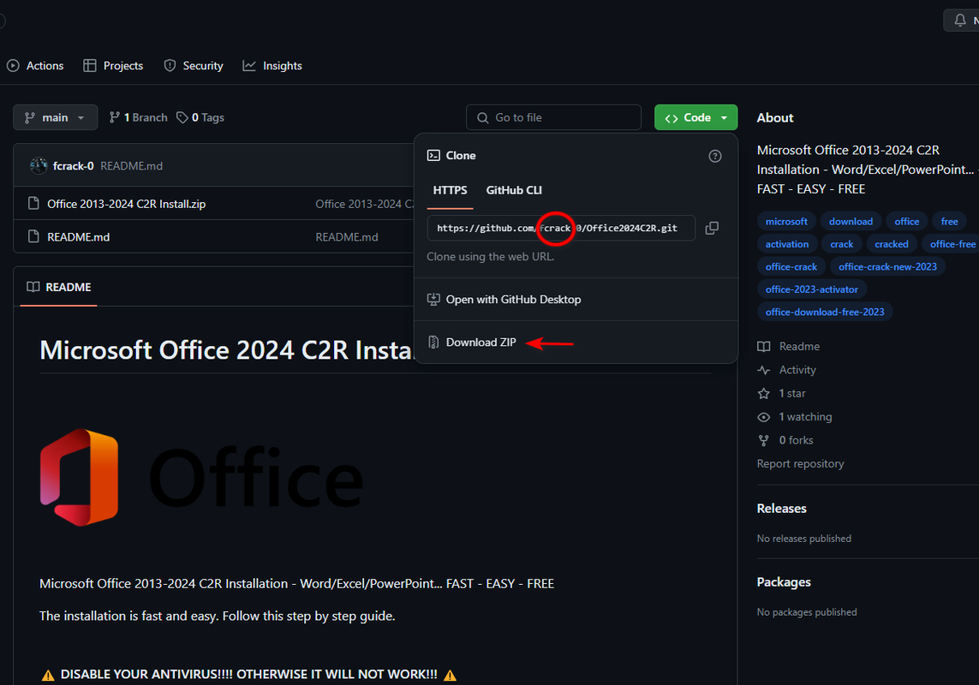Open the Releases heading link

click(x=782, y=509)
